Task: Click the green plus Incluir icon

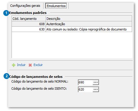Action: [14, 65]
